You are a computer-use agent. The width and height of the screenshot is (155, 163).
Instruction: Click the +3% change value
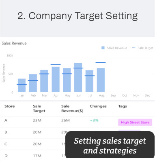[x=94, y=120]
